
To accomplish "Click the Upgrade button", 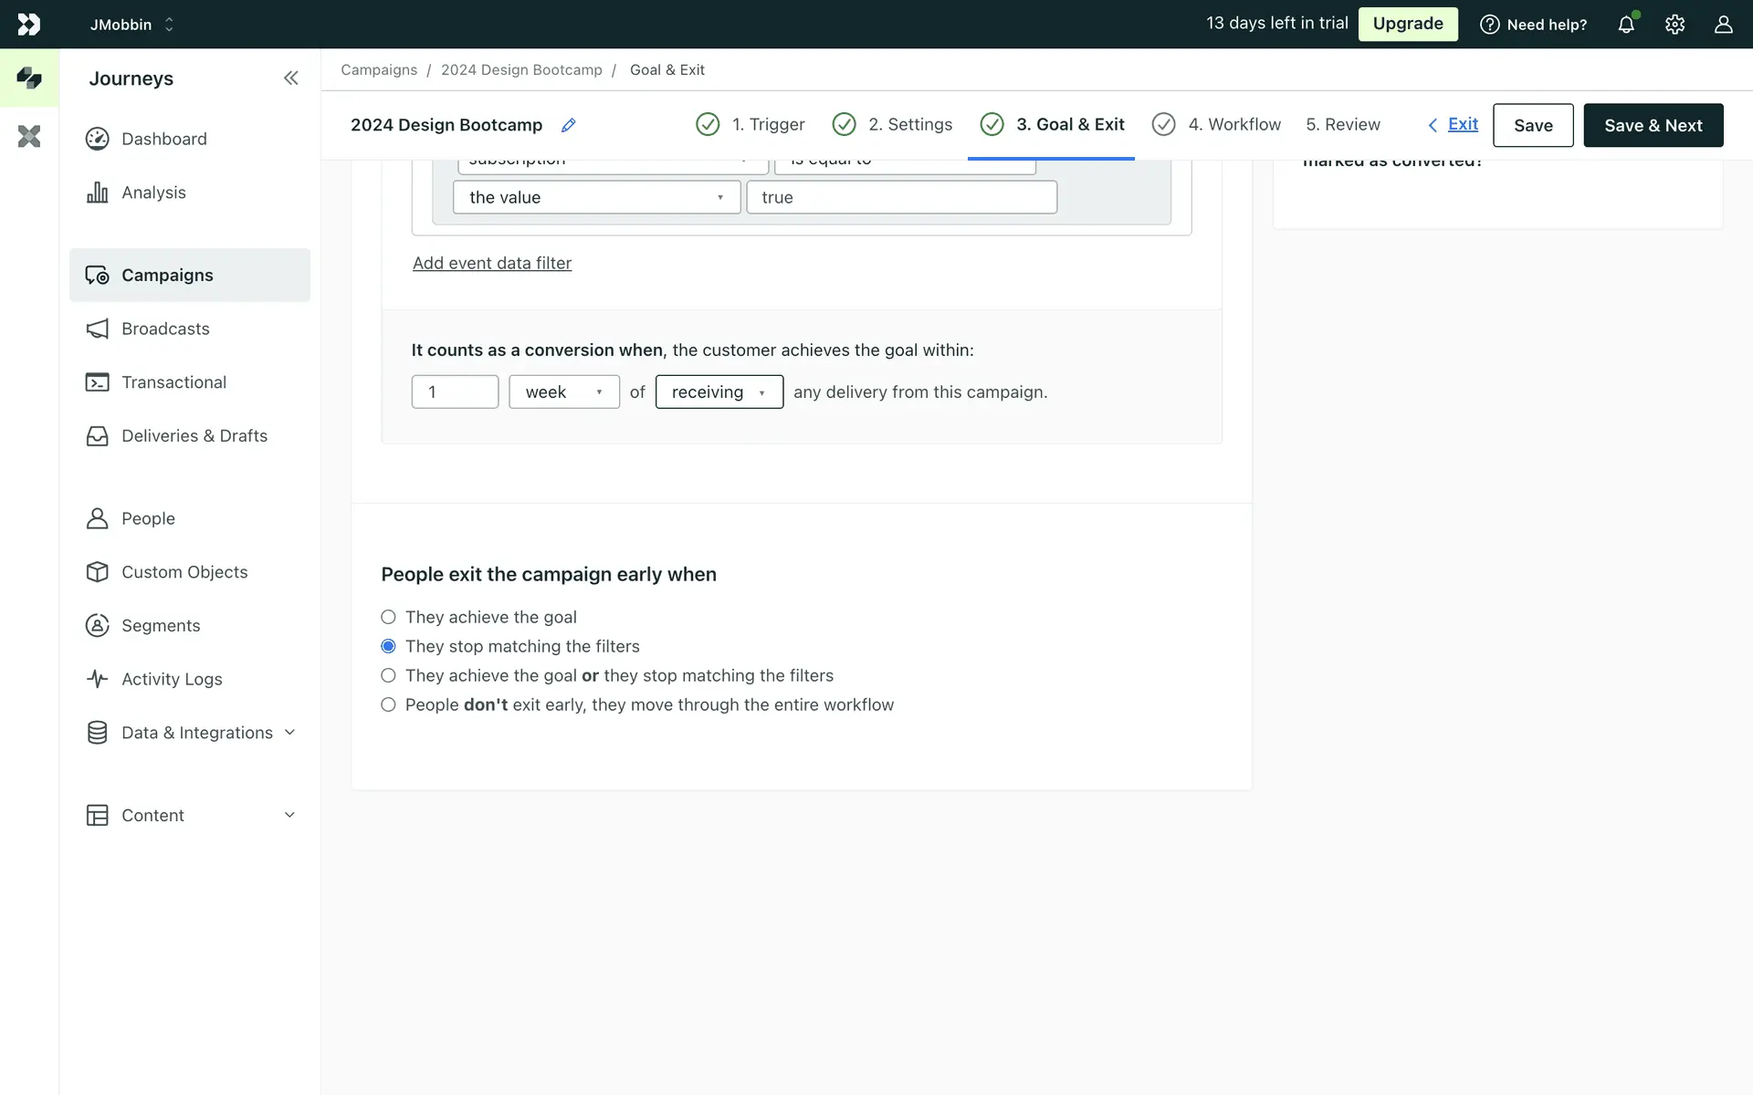I will pos(1407,25).
